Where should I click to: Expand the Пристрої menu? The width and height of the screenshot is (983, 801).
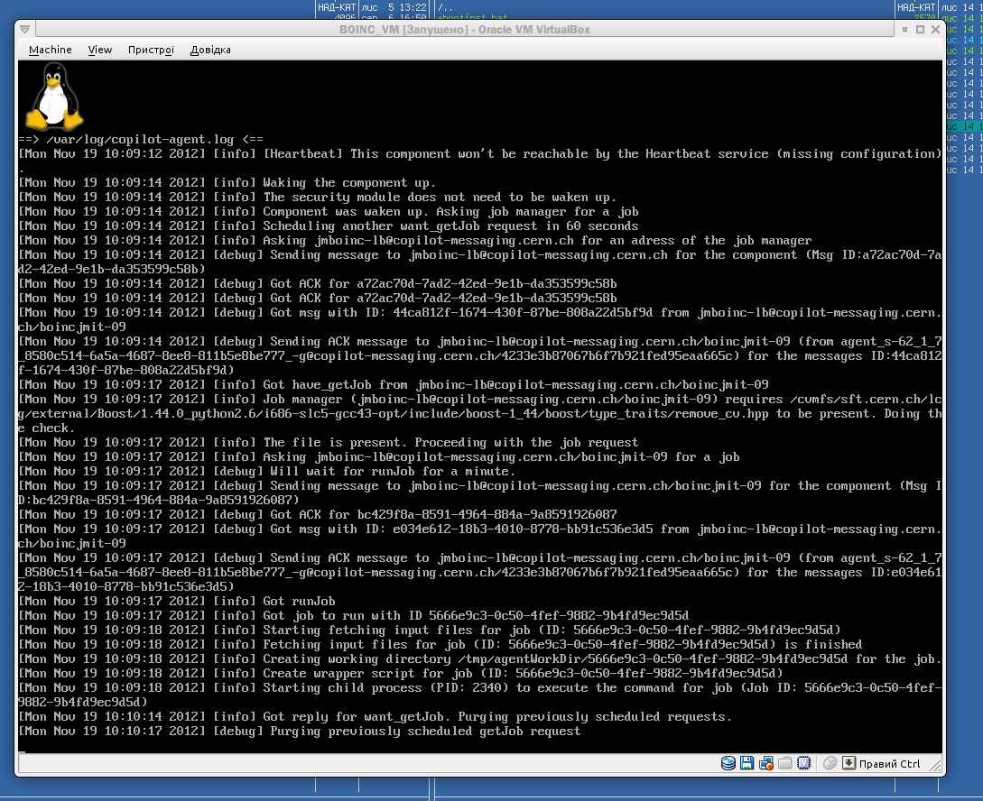(151, 50)
